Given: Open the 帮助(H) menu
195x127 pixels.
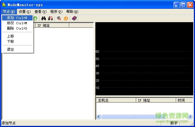Looking at the screenshot, I should click(x=72, y=12).
